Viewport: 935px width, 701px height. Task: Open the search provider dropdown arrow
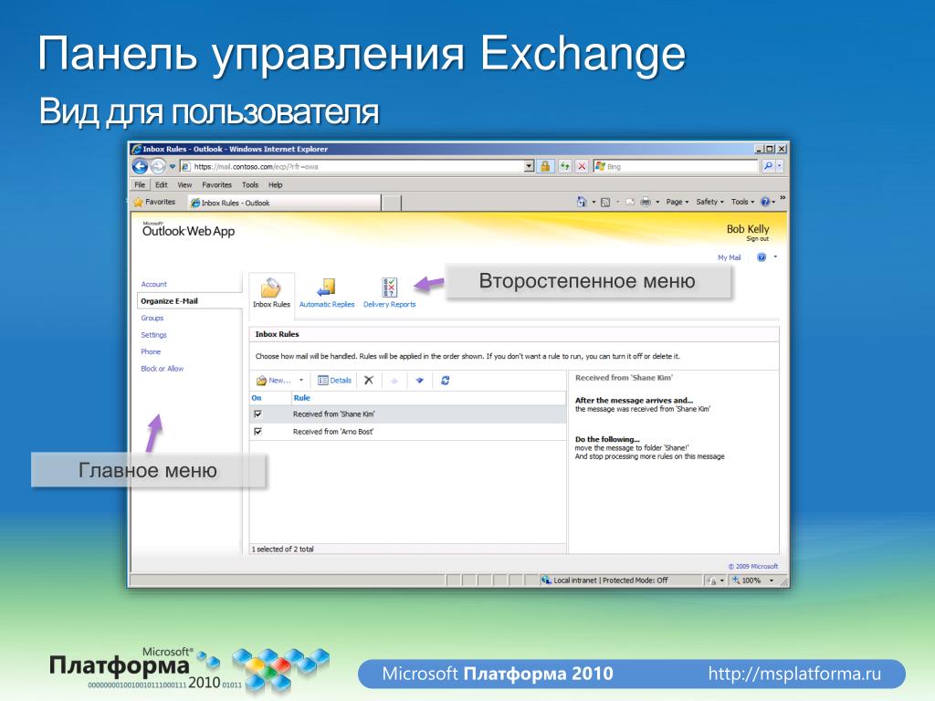pyautogui.click(x=780, y=166)
